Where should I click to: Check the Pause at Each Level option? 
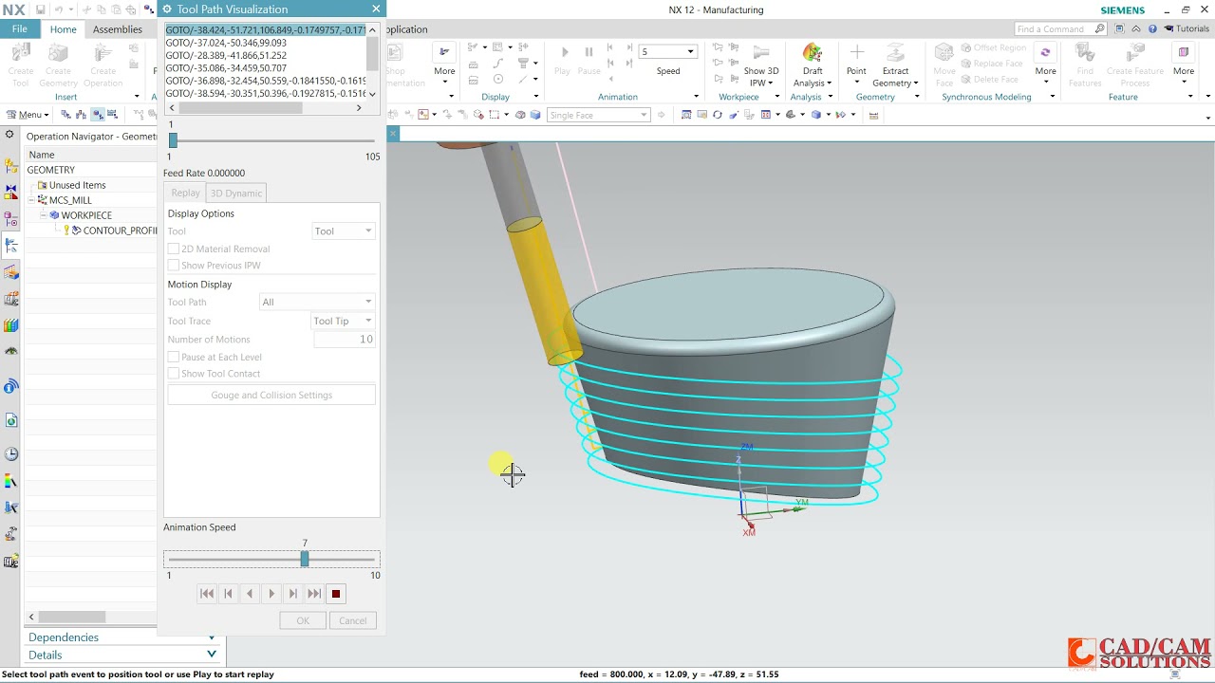pos(174,357)
